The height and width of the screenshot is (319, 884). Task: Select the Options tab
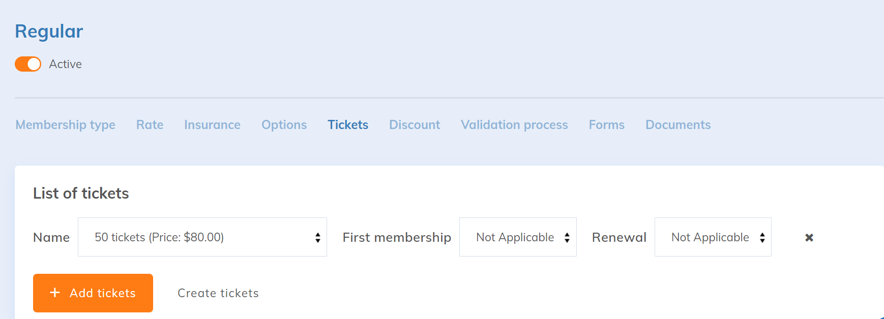[284, 125]
